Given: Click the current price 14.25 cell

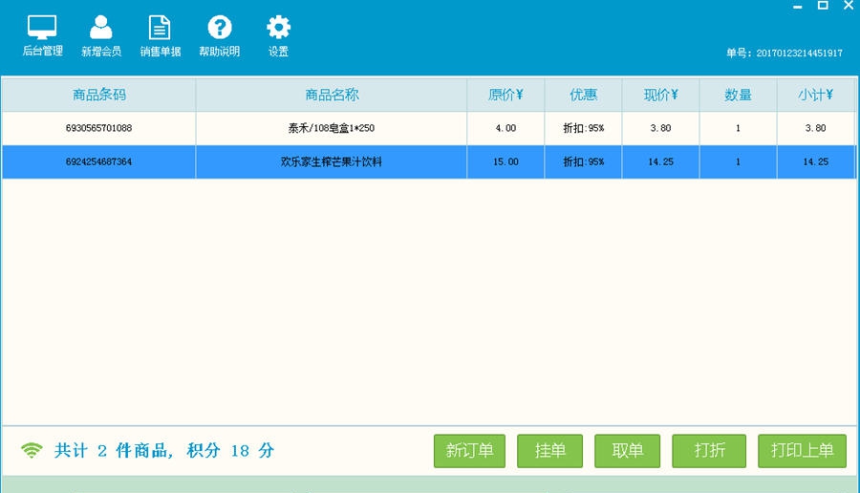Looking at the screenshot, I should point(660,161).
